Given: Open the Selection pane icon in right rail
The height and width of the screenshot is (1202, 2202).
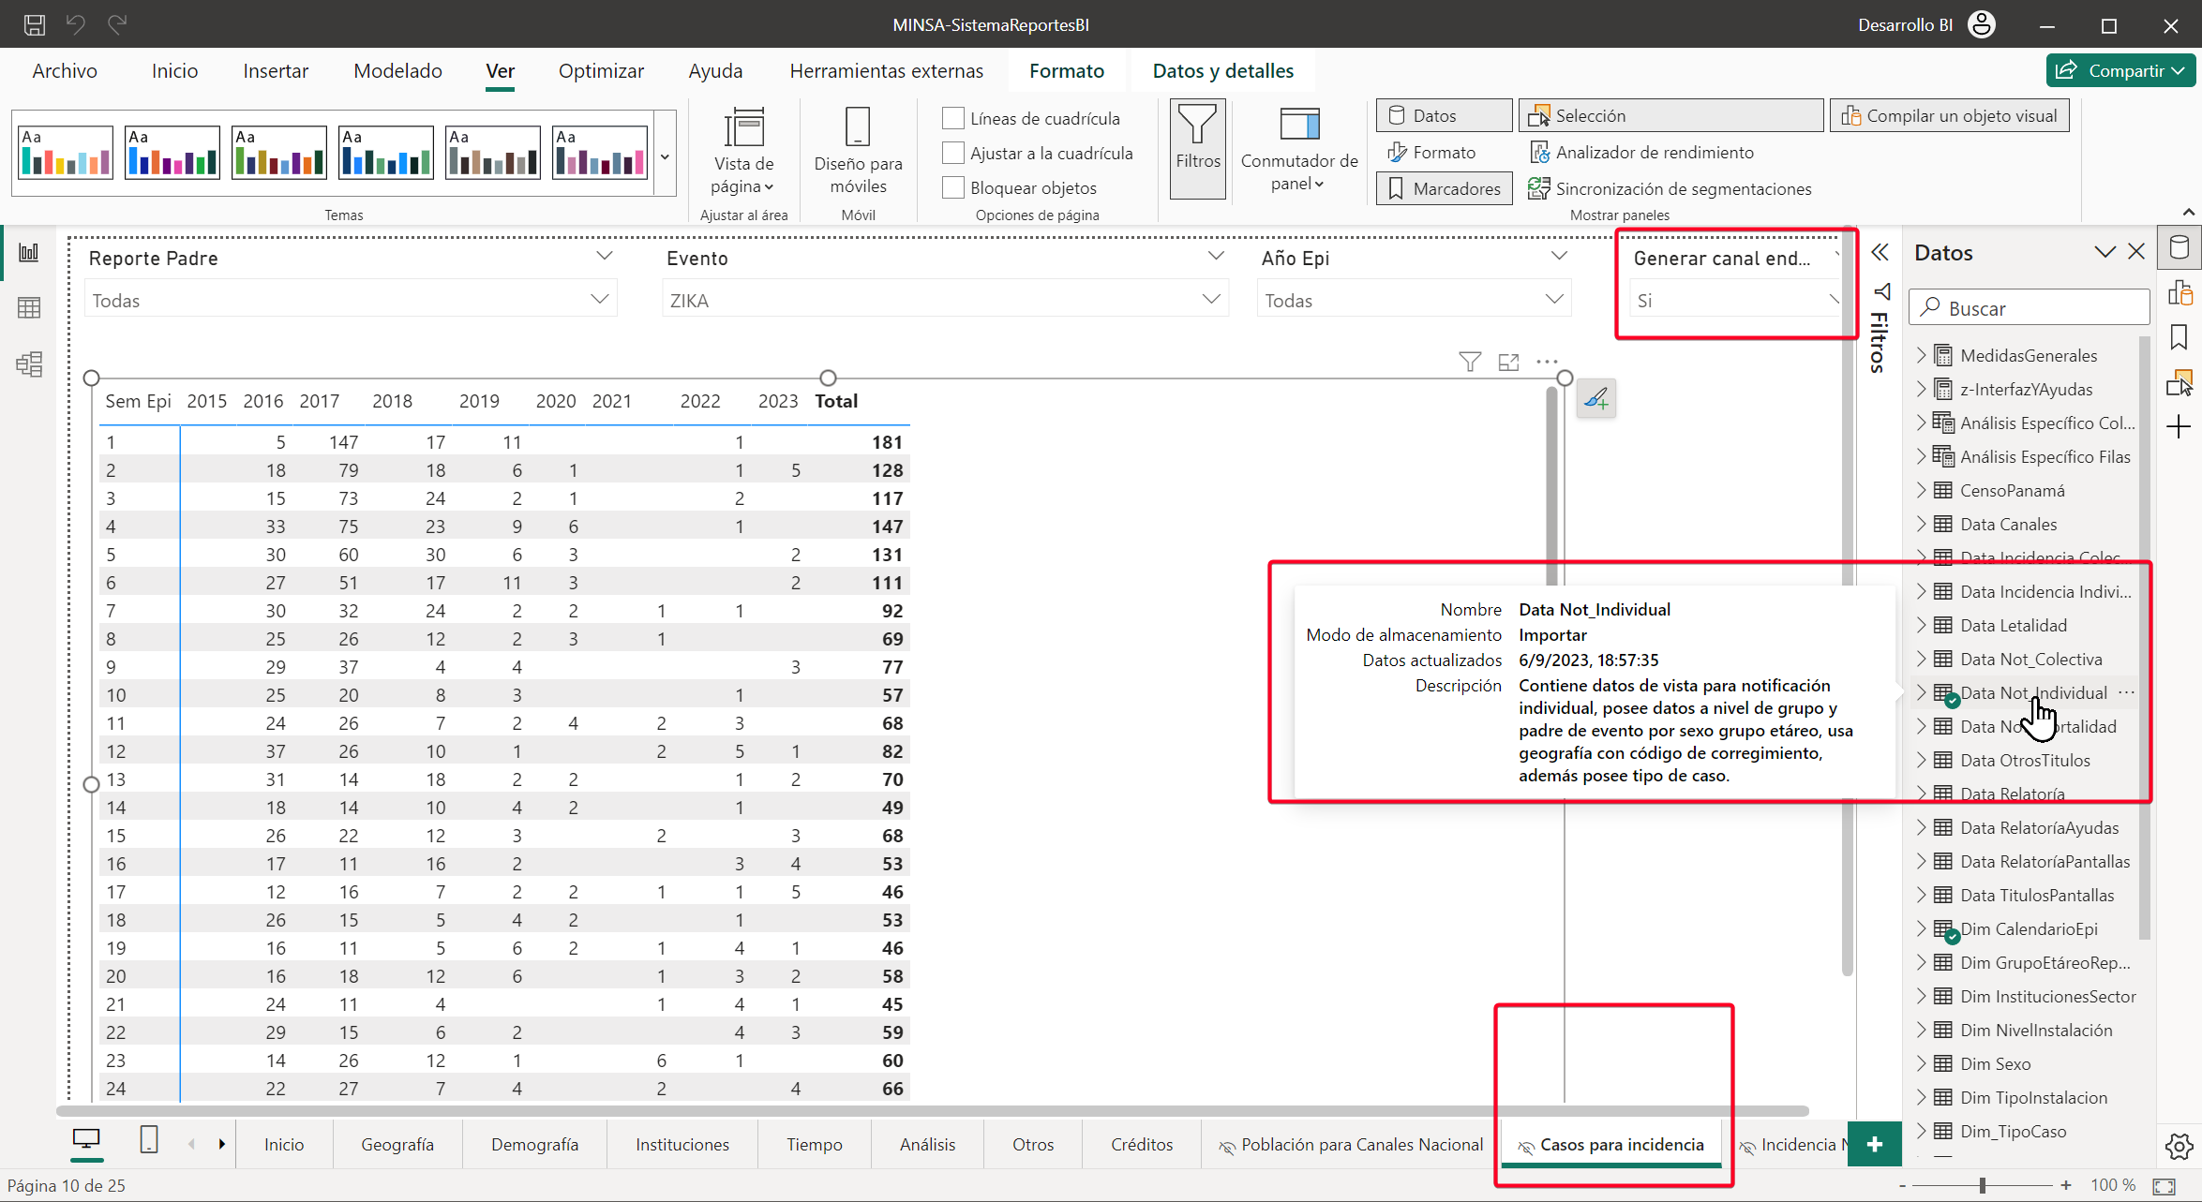Looking at the screenshot, I should pyautogui.click(x=2180, y=382).
